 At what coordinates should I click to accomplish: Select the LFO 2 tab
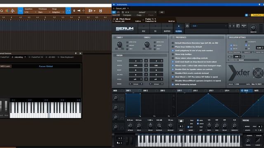click(x=195, y=90)
